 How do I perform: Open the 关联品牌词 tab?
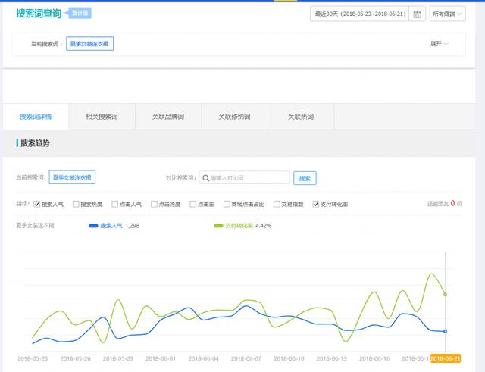coord(168,117)
